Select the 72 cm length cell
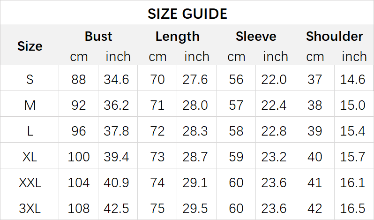Screen dimensions: 374x220 (157, 131)
